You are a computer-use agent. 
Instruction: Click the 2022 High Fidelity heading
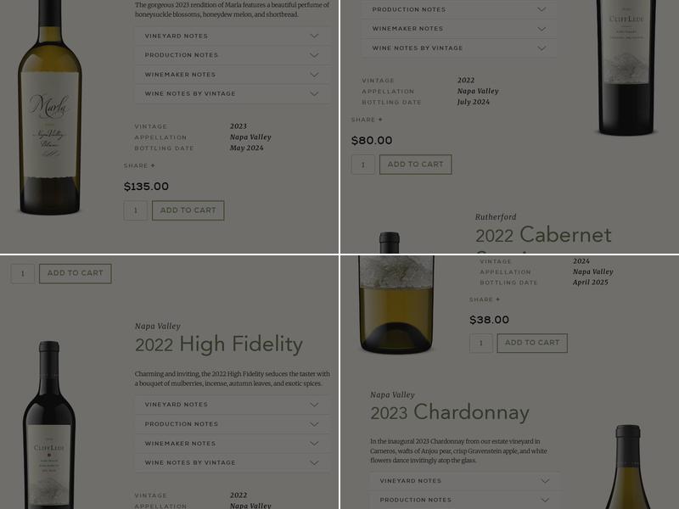click(x=218, y=344)
